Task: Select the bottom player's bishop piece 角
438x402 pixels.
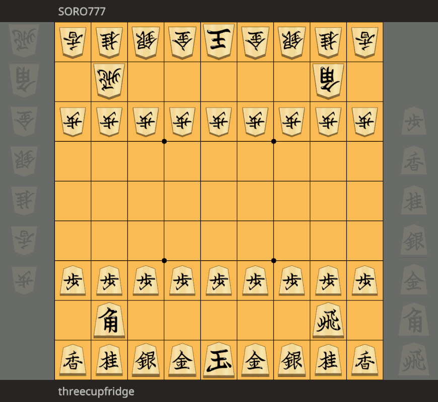Action: click(109, 320)
